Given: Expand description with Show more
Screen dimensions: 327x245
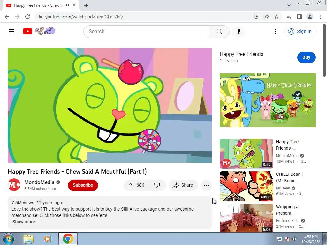Looking at the screenshot, I should pos(24,222).
